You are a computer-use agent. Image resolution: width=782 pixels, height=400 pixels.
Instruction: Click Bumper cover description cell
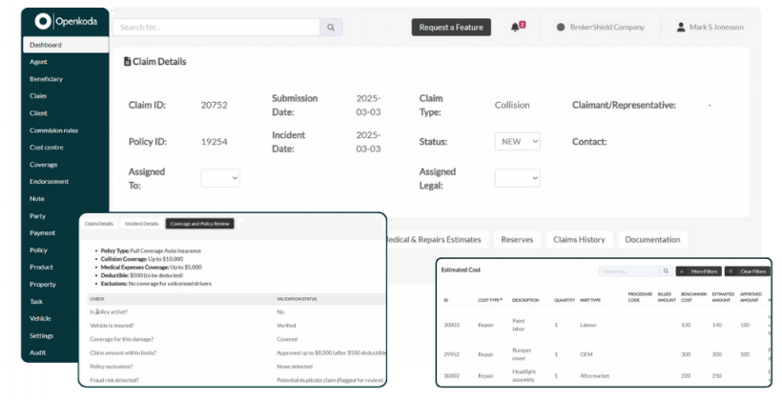(521, 354)
